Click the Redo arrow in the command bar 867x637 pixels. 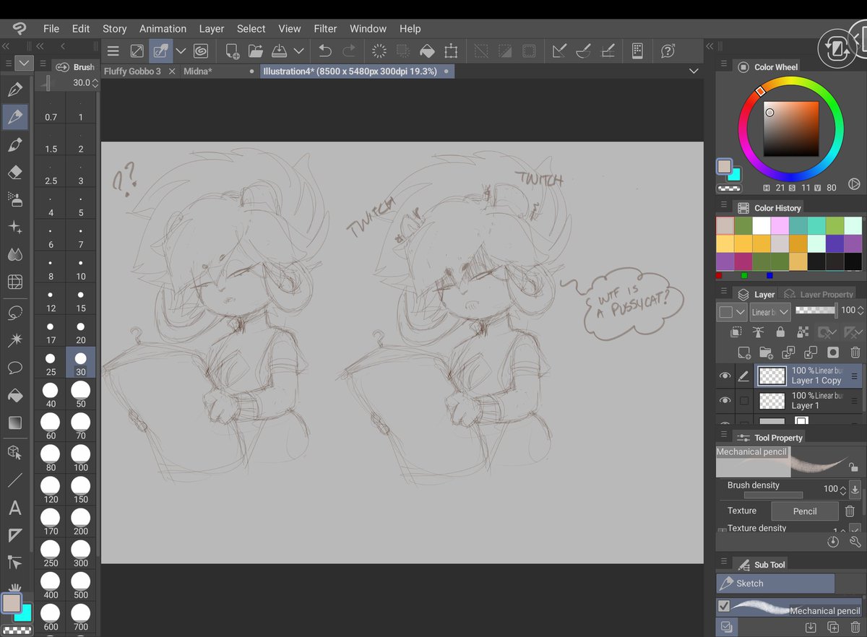[349, 51]
